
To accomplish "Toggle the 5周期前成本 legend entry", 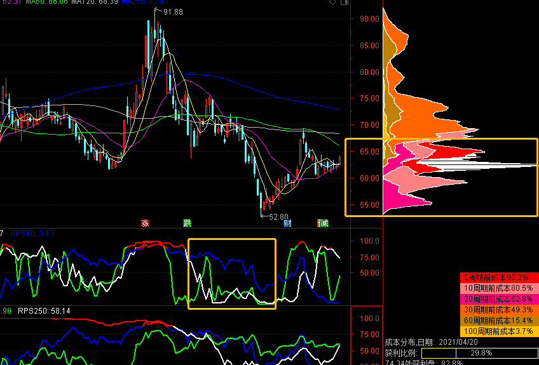I will click(x=498, y=277).
